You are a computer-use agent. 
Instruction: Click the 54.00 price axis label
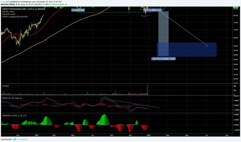(x=236, y=69)
